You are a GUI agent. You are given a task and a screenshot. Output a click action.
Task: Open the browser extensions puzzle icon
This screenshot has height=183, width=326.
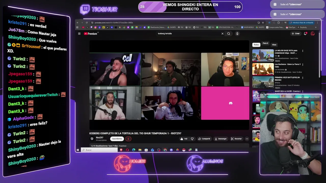(278, 23)
